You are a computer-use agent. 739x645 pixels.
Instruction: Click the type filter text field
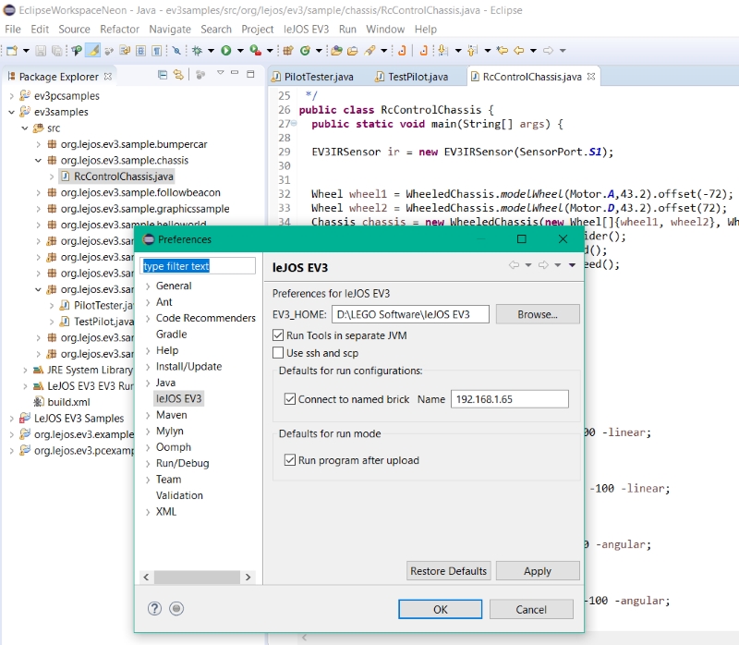(198, 266)
